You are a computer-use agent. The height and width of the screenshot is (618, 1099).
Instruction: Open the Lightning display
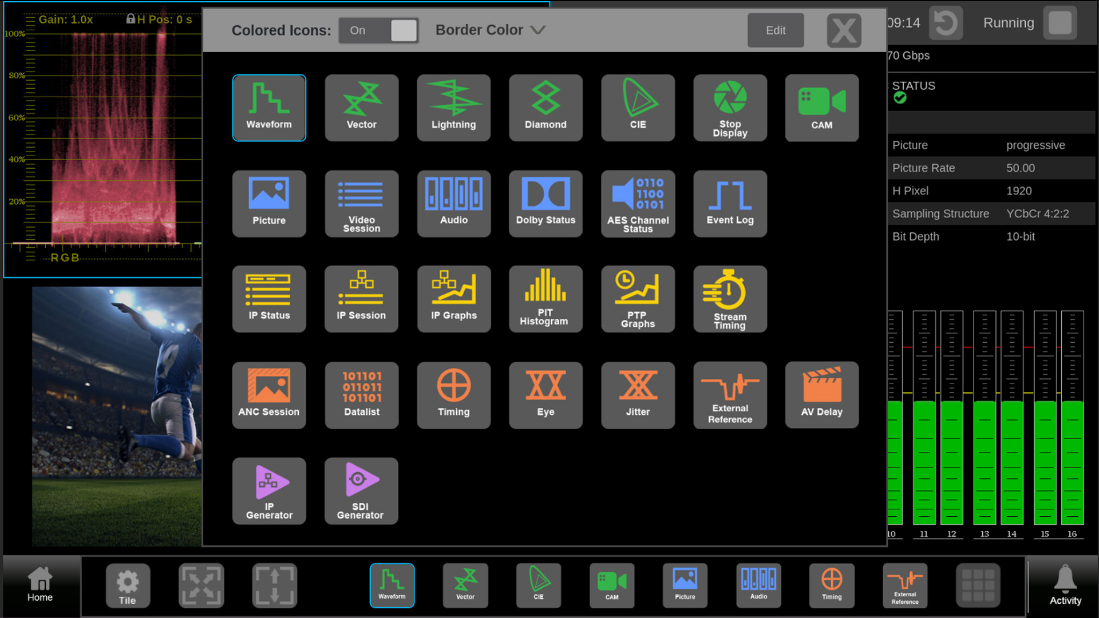click(x=453, y=108)
